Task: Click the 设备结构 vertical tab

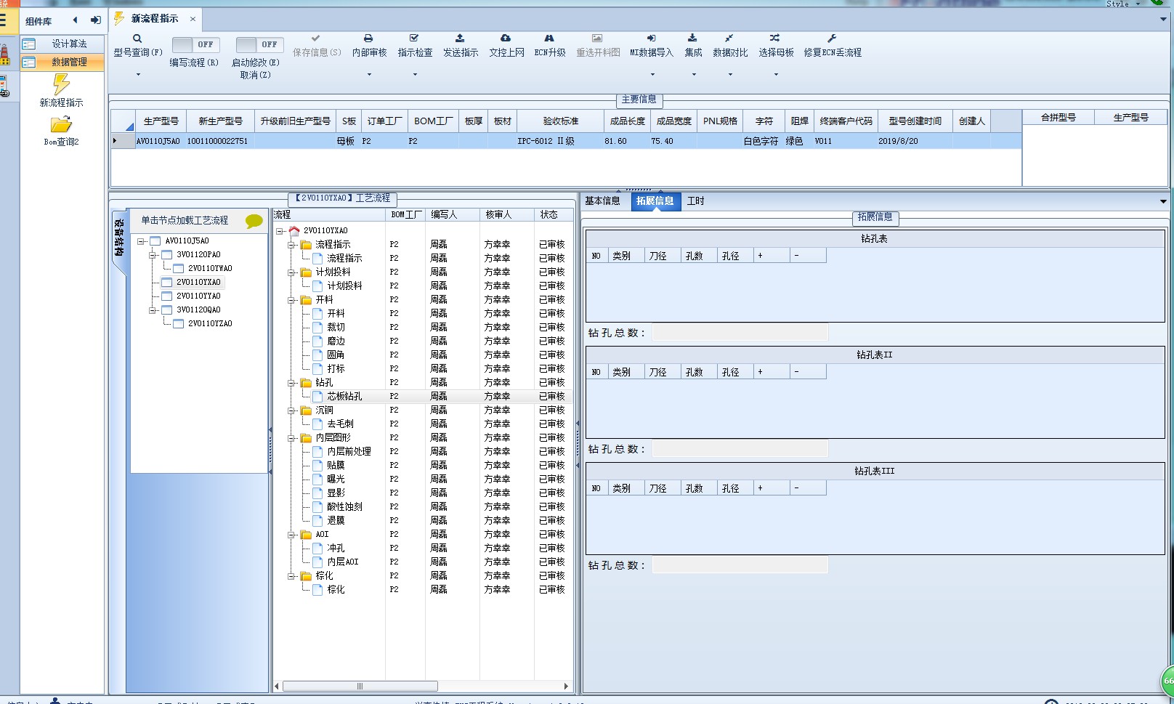Action: 119,238
